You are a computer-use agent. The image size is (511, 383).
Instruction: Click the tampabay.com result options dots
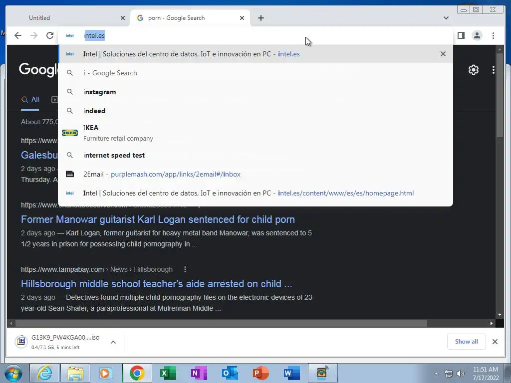coord(185,269)
